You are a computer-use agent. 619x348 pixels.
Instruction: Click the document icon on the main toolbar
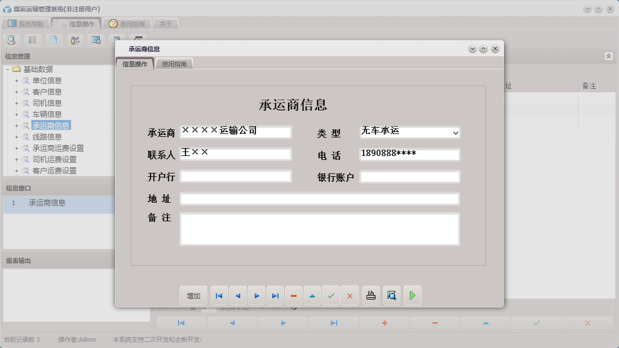tap(54, 39)
